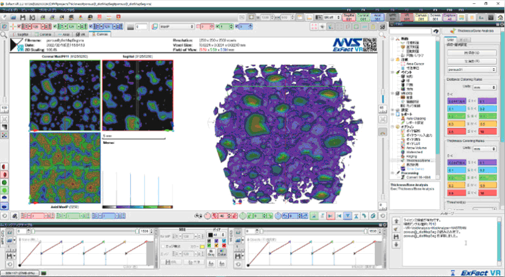Select the Ridging option in the tree
The width and height of the screenshot is (505, 277).
point(411,156)
